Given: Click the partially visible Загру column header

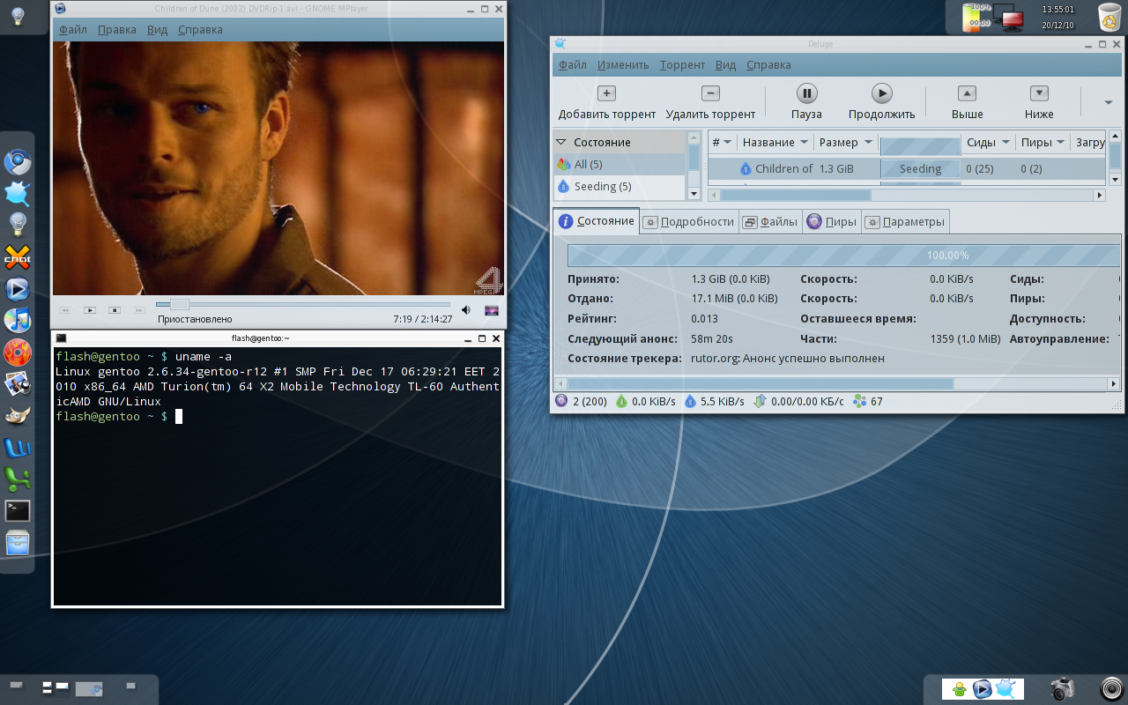Looking at the screenshot, I should 1089,142.
